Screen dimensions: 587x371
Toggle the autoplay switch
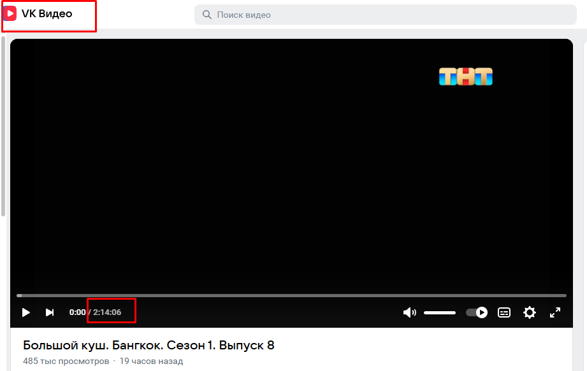click(x=477, y=312)
